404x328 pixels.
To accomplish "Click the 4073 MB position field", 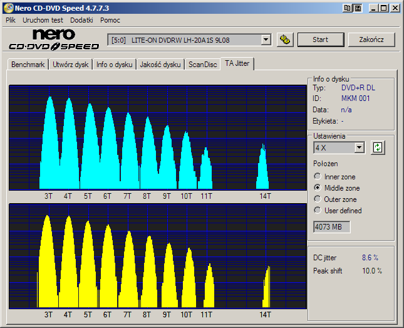I will click(331, 227).
